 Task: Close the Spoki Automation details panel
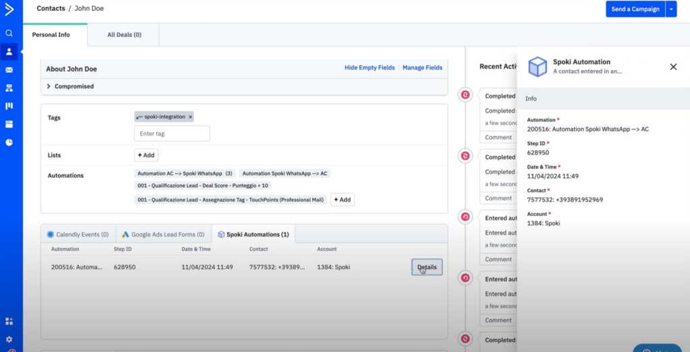672,67
